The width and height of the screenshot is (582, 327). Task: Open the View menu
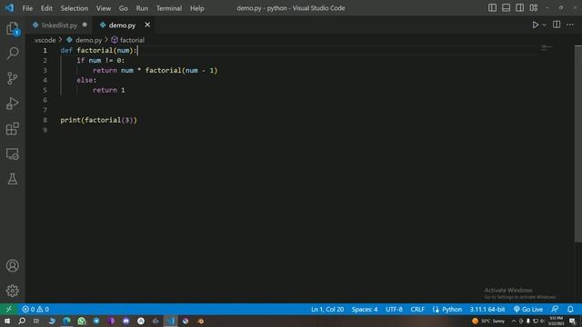pyautogui.click(x=104, y=8)
